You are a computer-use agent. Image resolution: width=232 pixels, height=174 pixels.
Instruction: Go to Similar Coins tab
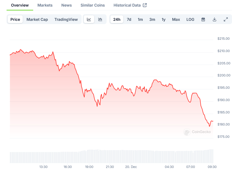pos(93,5)
